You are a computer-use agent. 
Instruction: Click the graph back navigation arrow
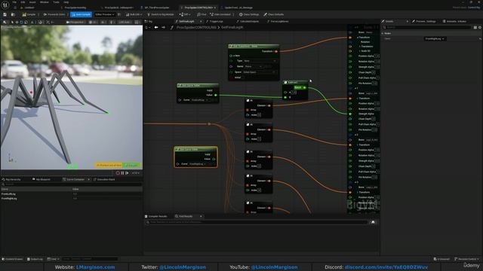pyautogui.click(x=156, y=27)
